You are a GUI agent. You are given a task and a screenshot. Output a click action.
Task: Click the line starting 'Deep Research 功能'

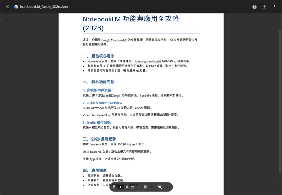117,152
